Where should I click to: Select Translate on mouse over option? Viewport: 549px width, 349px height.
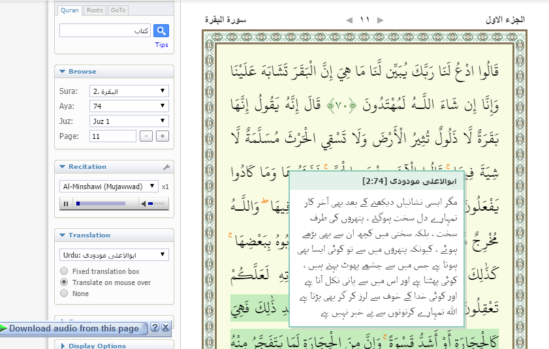(63, 282)
